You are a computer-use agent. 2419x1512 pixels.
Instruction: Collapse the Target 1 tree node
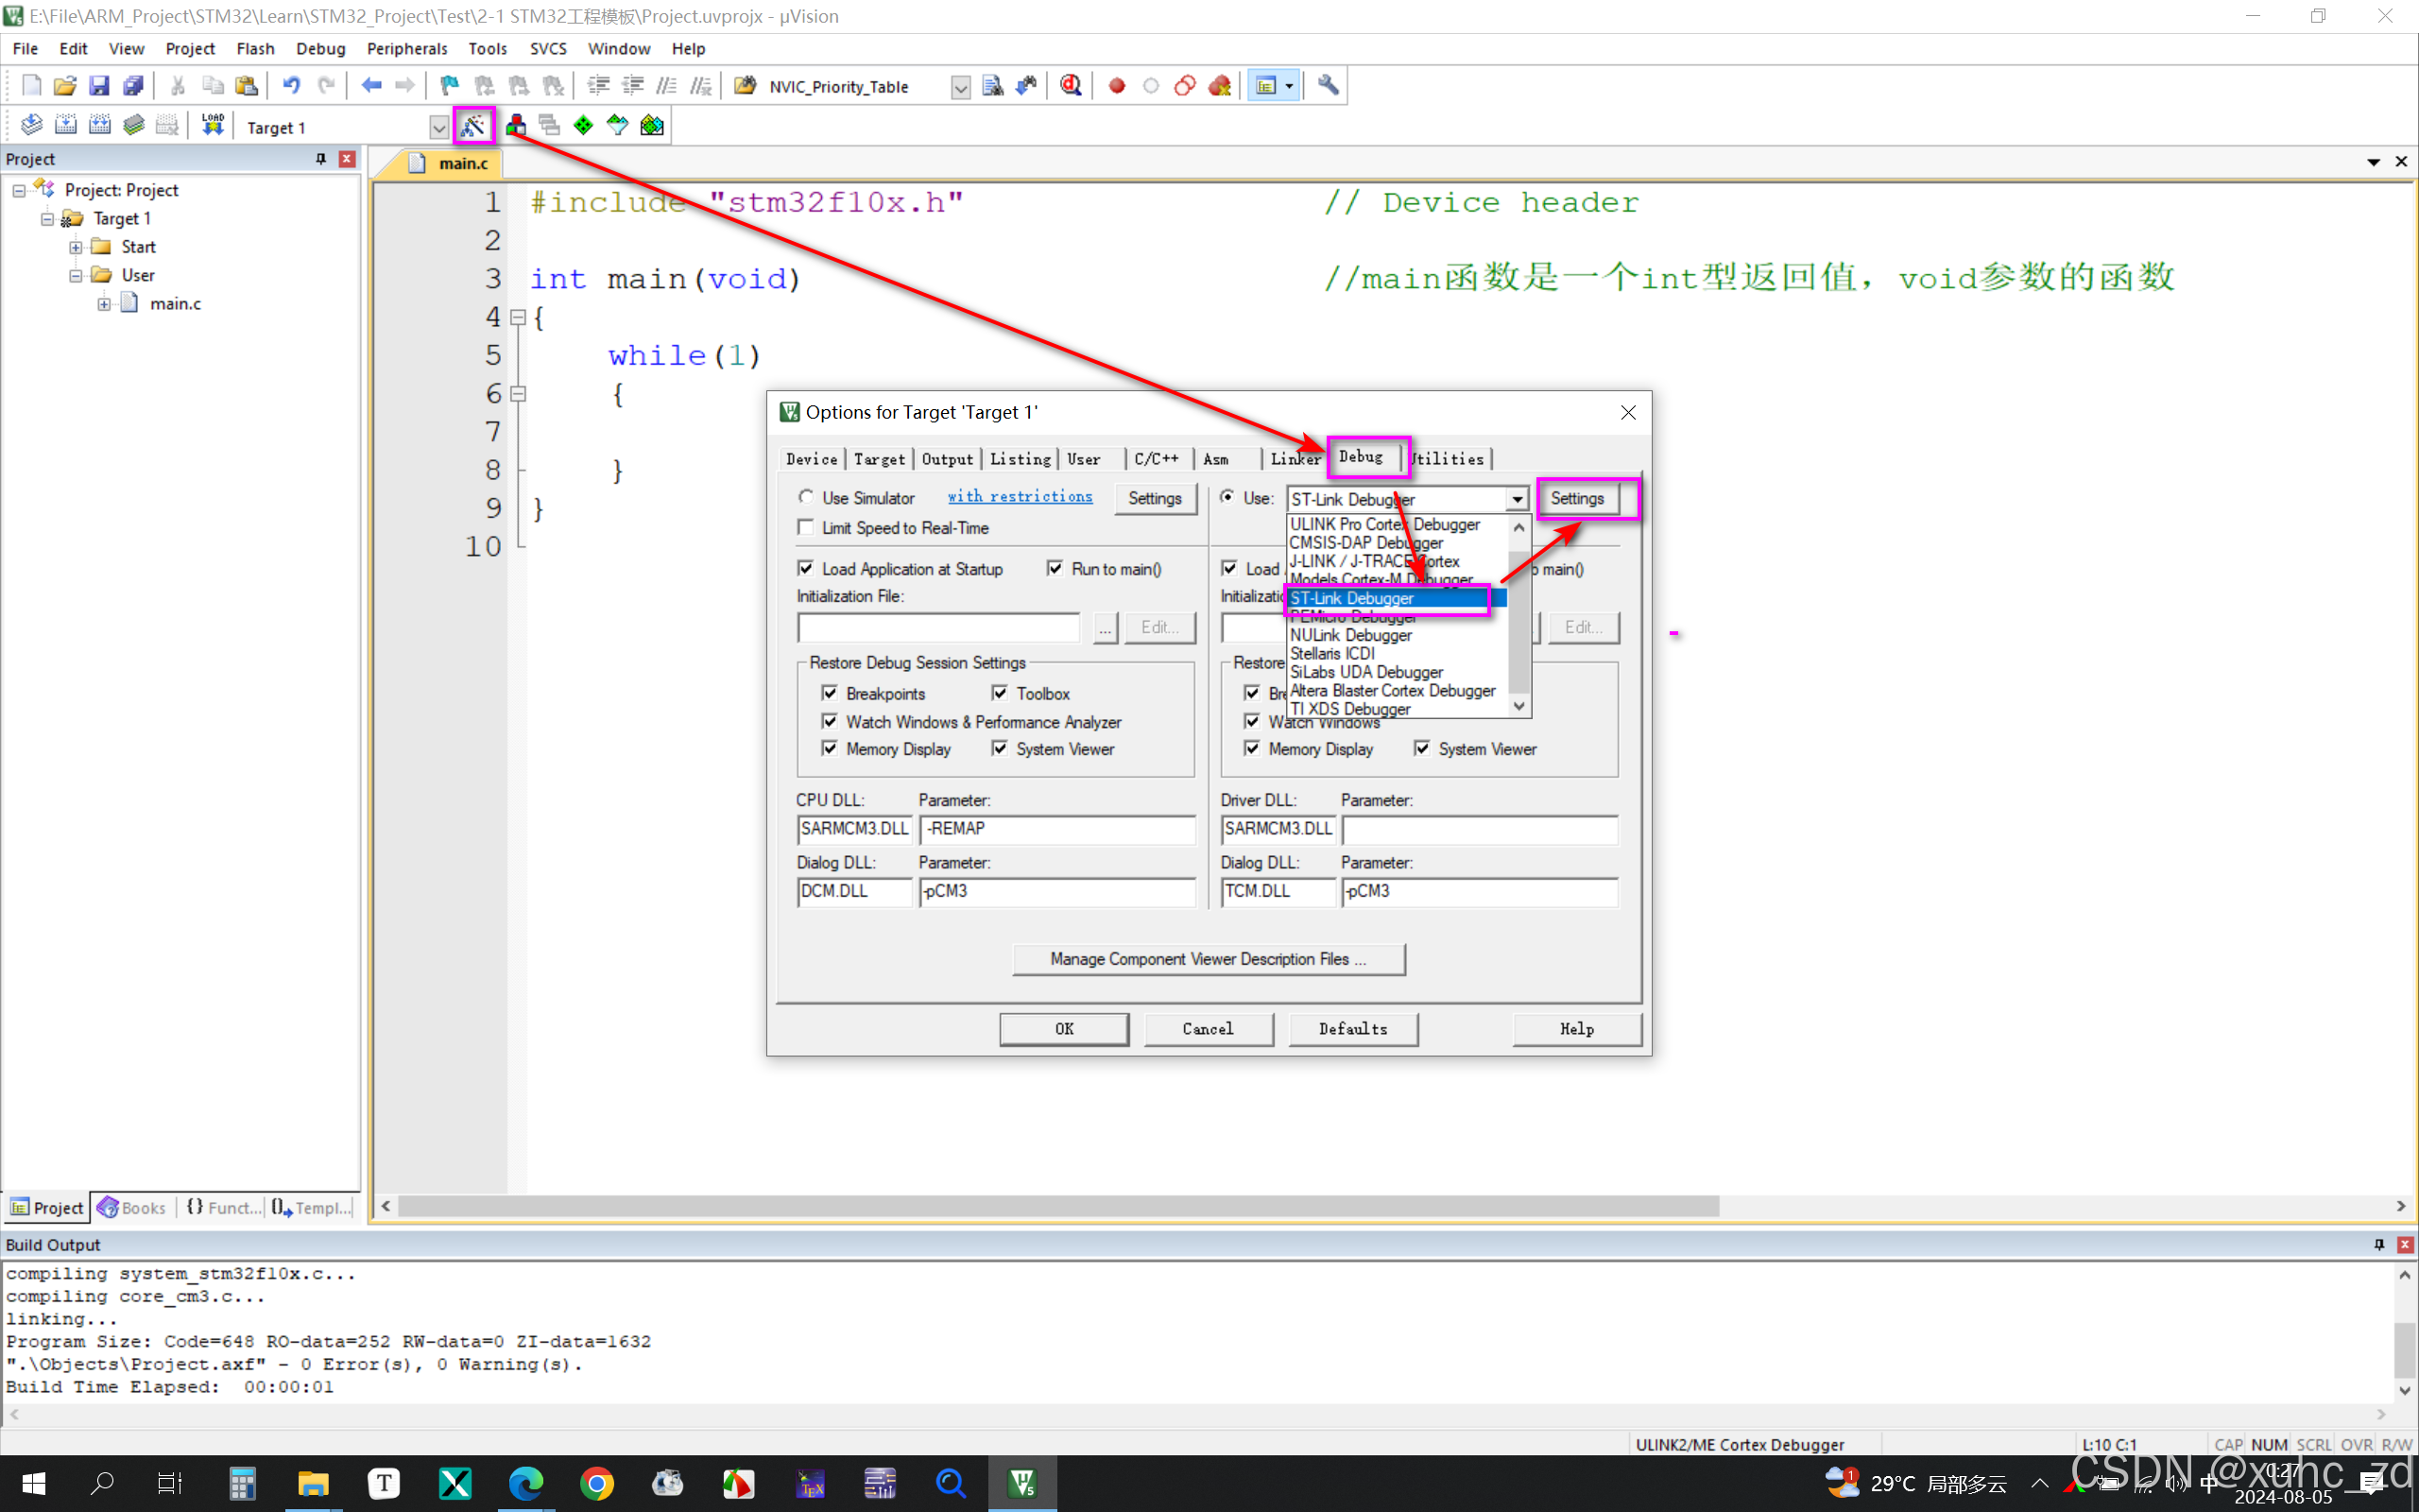click(x=47, y=218)
